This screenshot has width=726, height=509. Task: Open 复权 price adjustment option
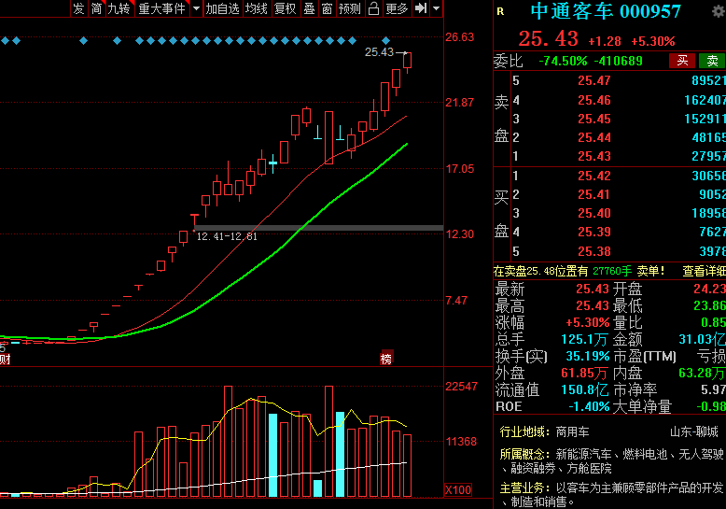pos(286,8)
